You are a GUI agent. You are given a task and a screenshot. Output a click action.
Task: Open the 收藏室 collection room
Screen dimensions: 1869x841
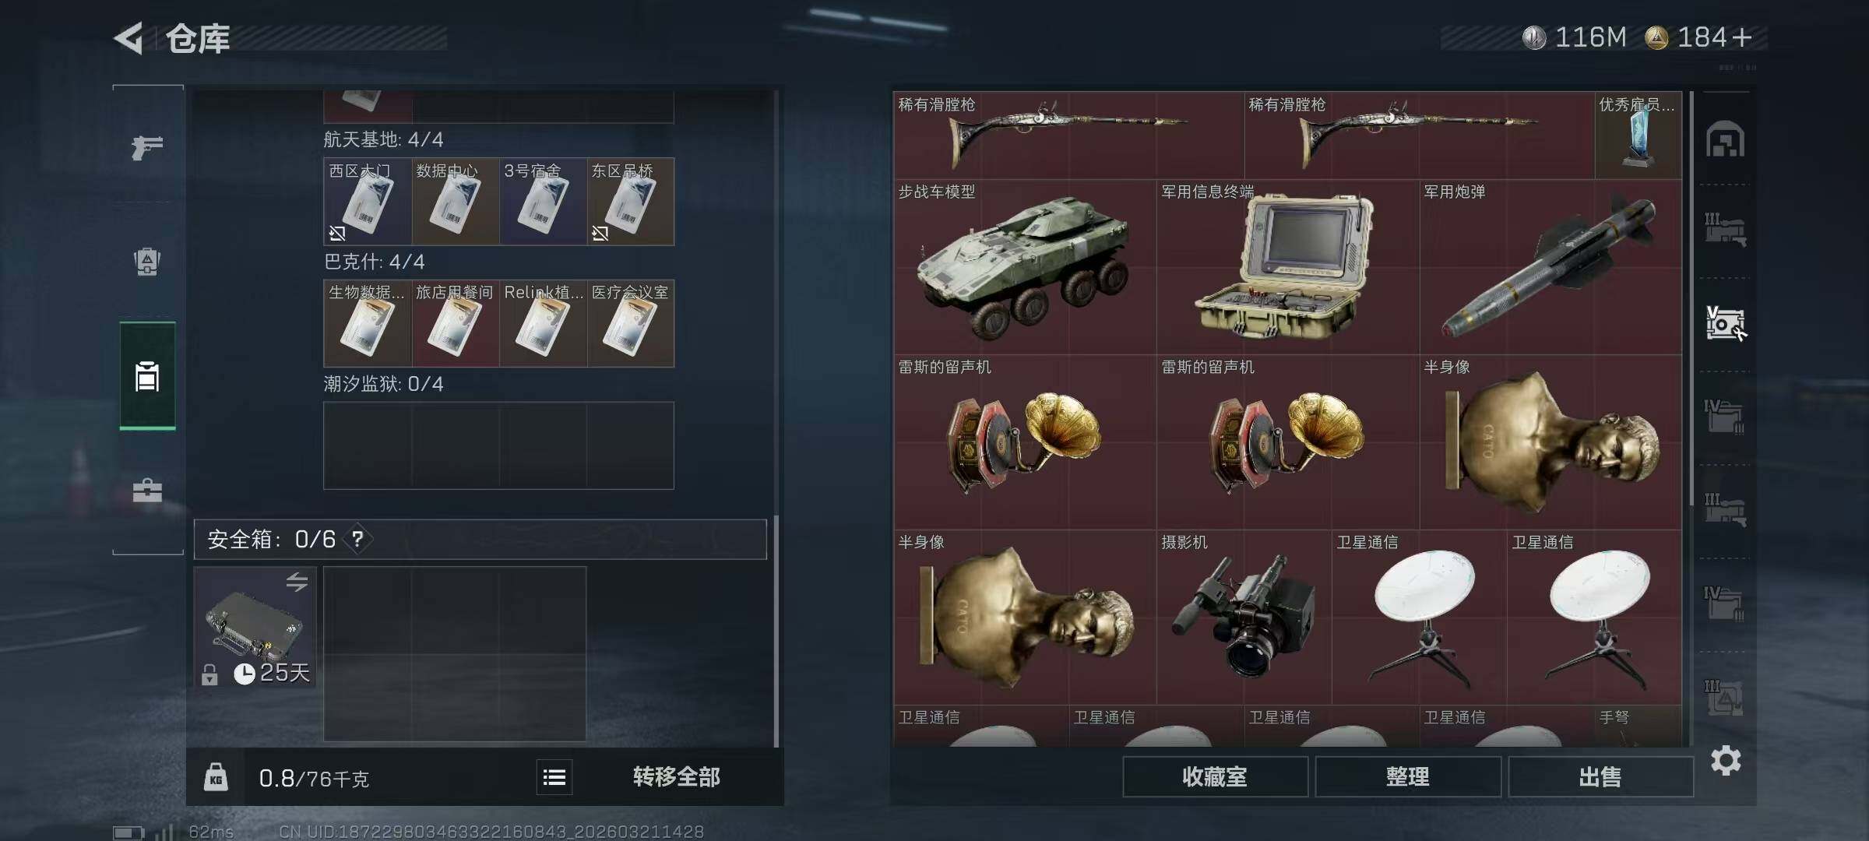coord(1215,776)
